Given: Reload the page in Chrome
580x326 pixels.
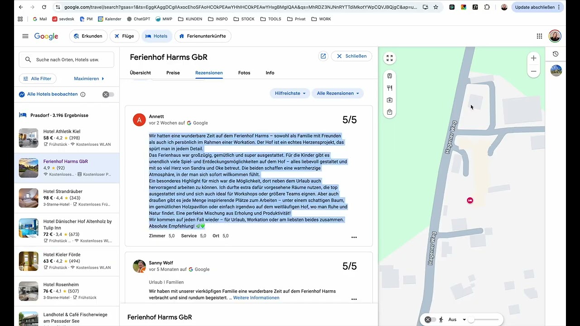Looking at the screenshot, I should coord(44,7).
